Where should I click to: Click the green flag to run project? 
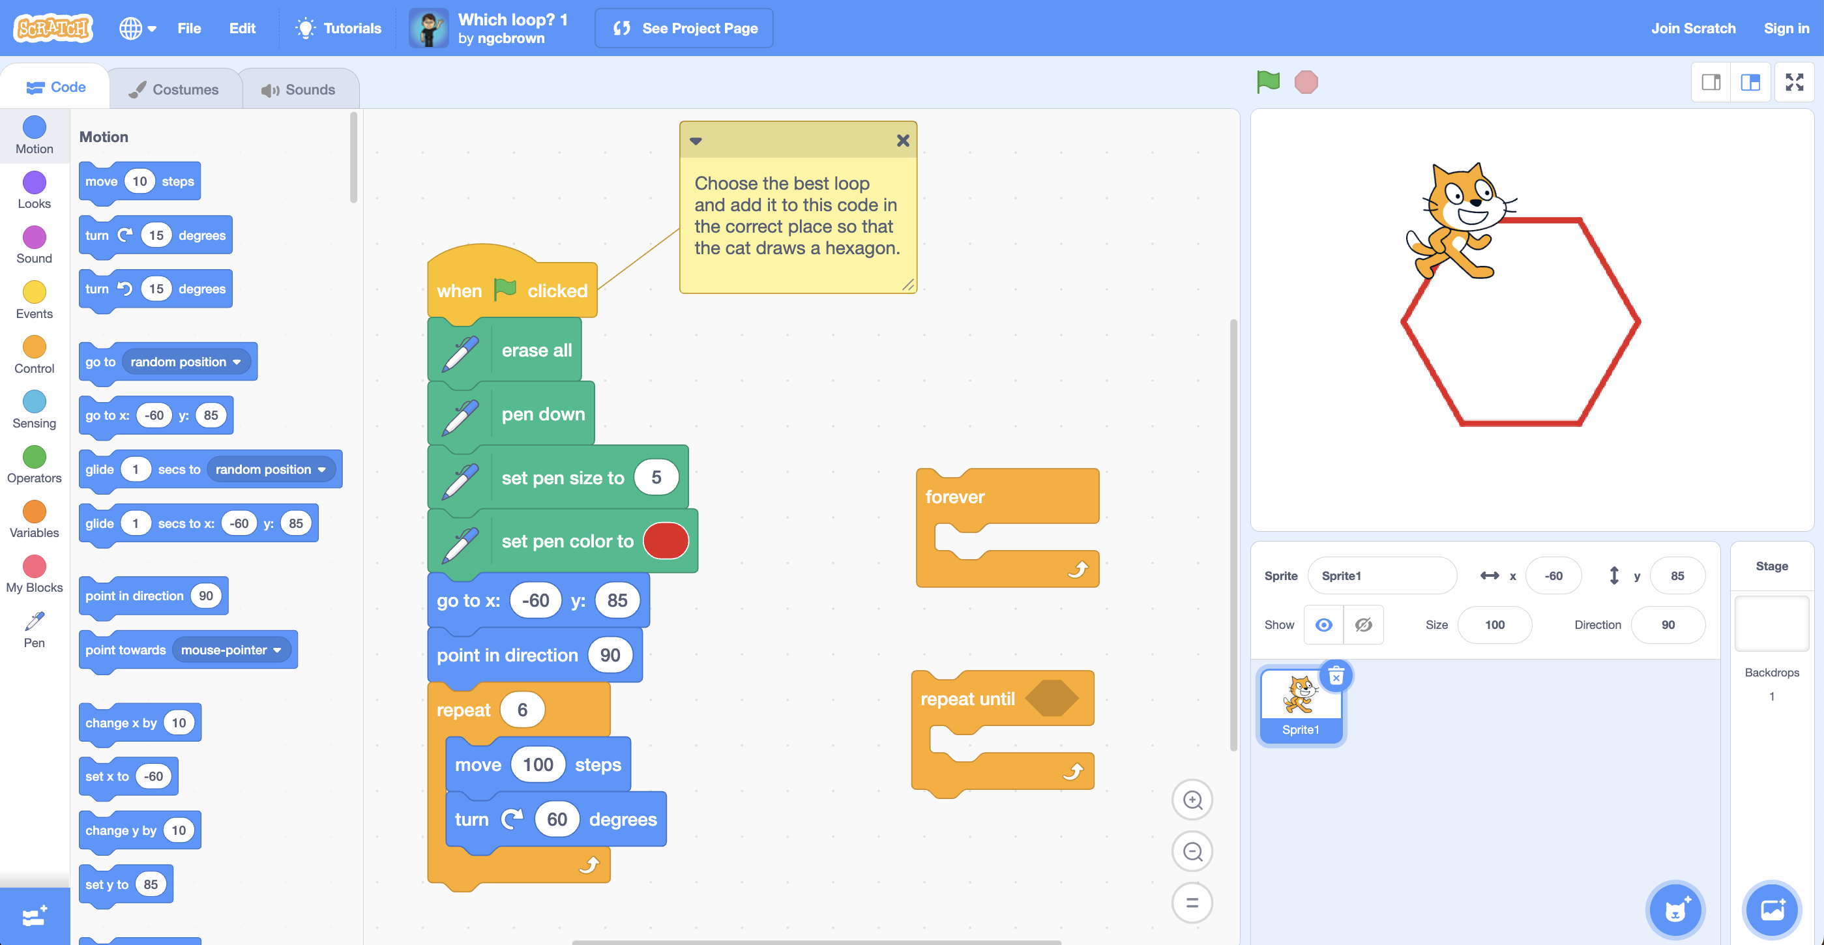click(x=1268, y=82)
